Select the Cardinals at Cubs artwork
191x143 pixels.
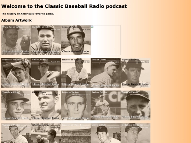click(x=46, y=40)
